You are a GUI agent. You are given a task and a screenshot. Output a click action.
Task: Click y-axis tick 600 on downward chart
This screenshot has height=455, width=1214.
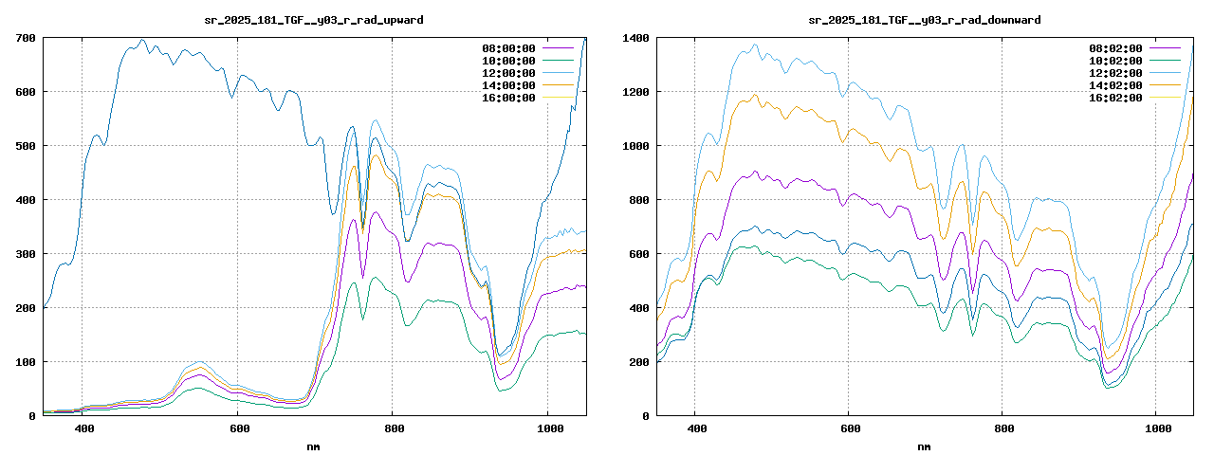pos(639,254)
